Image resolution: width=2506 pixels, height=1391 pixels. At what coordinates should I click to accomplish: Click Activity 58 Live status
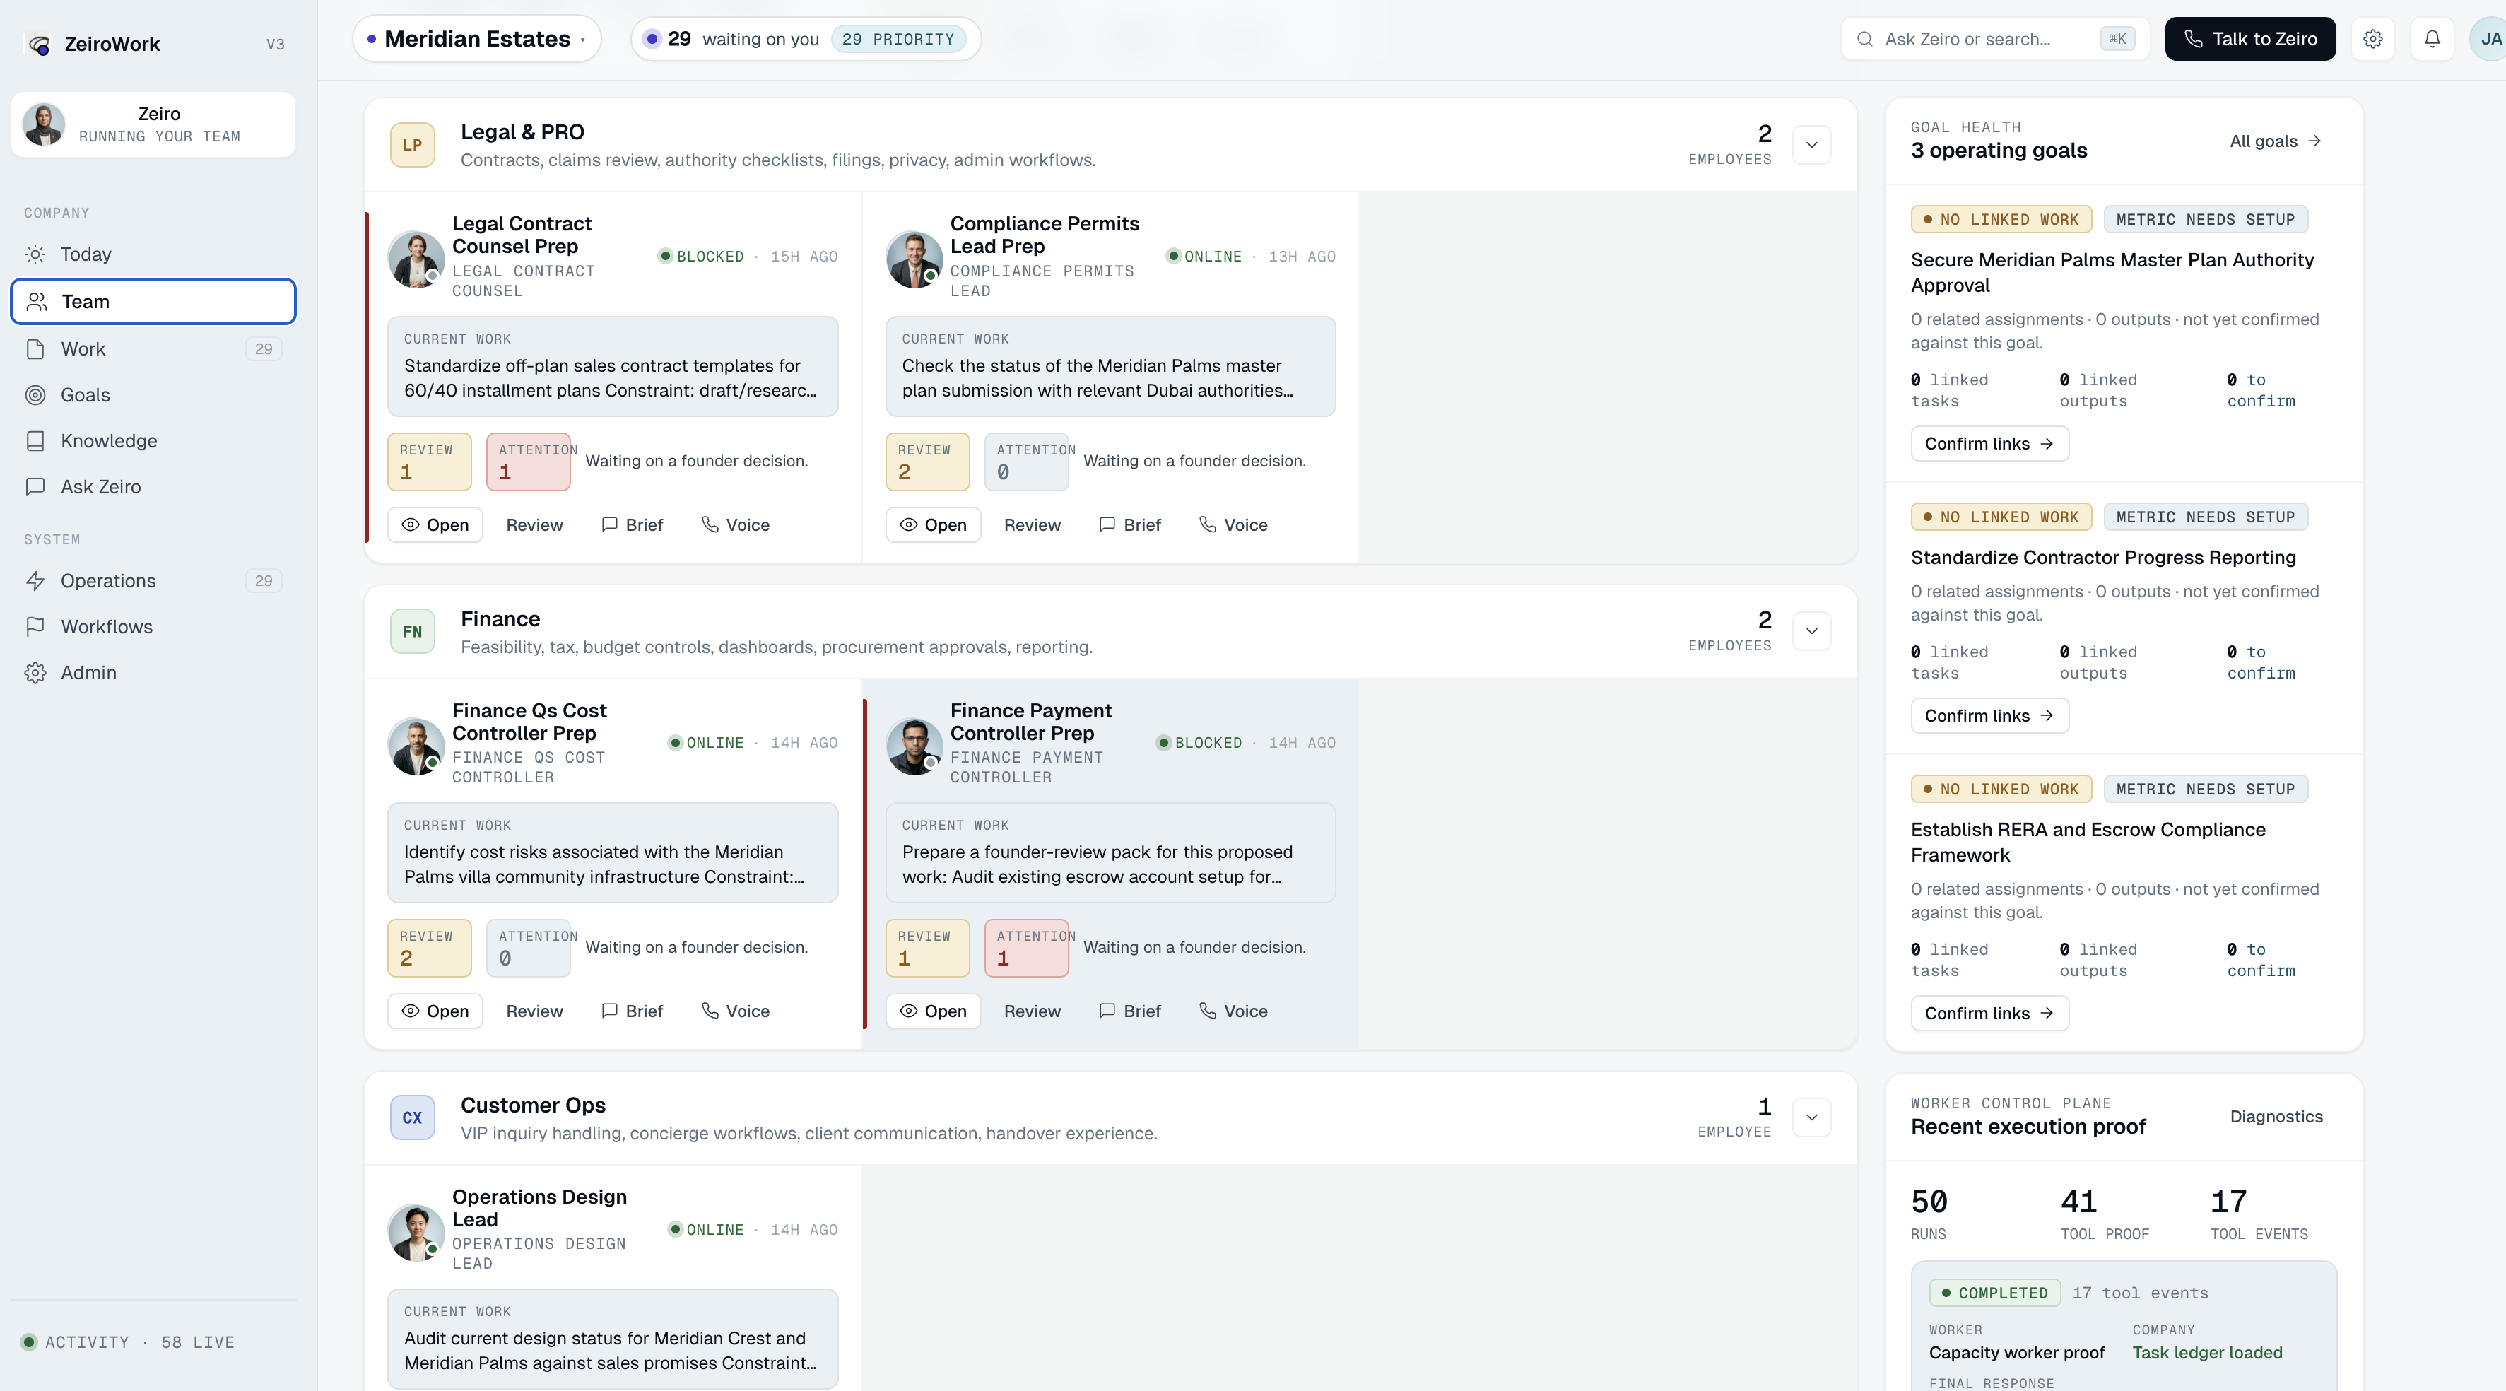point(129,1342)
